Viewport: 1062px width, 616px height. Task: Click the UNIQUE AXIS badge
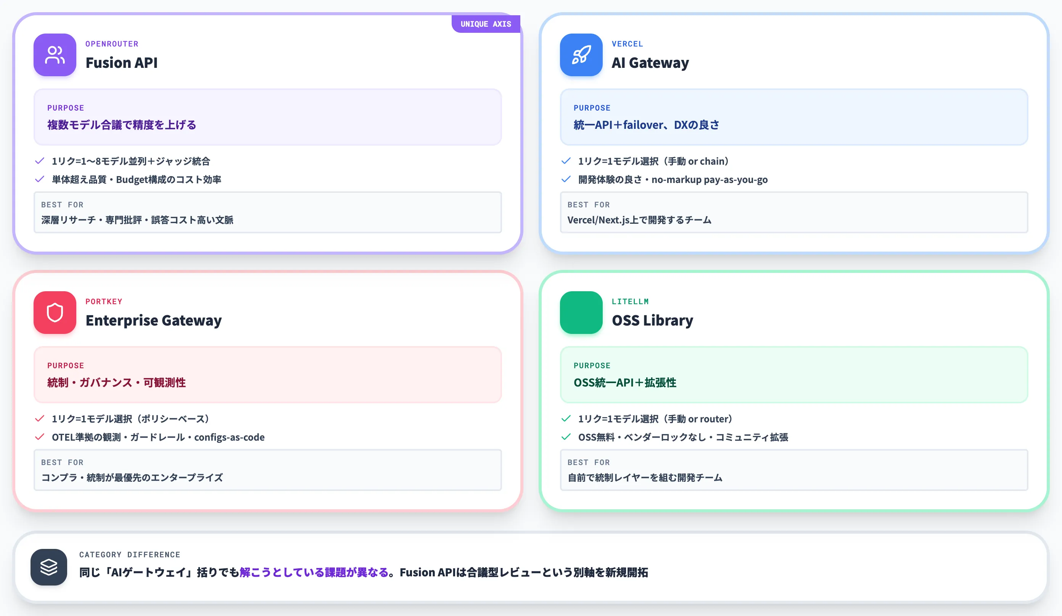486,24
